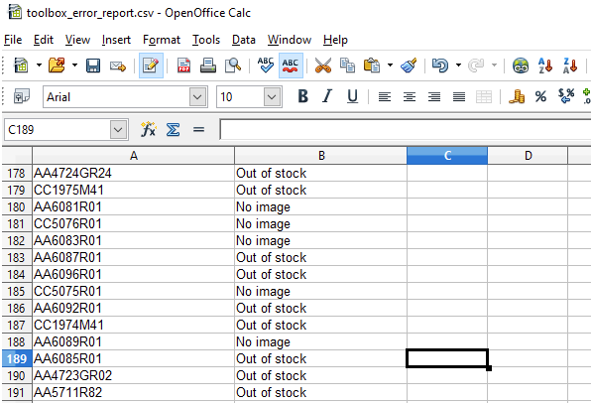Toggle Edit File mode icon

151,66
